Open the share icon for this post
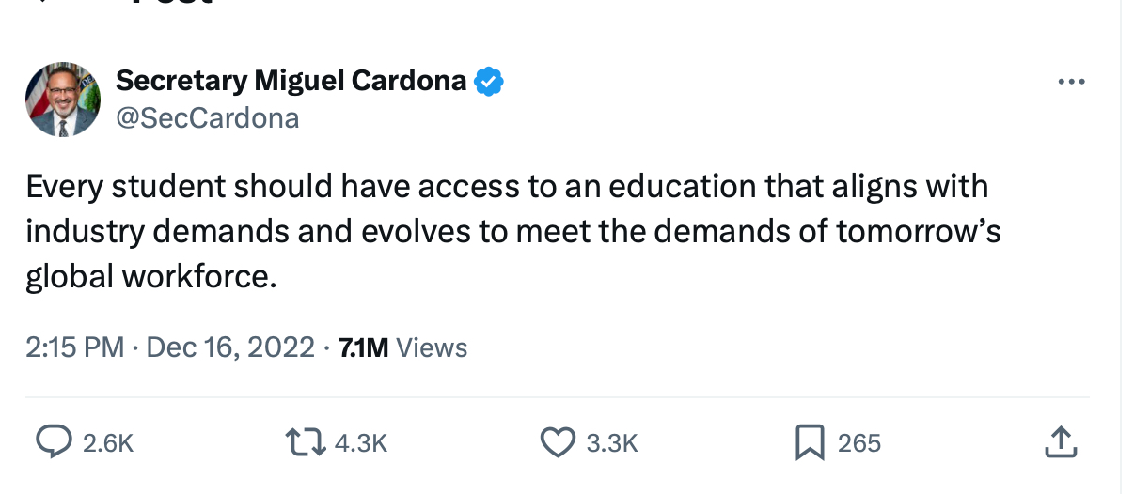Viewport: 1134px width, 494px height. [1060, 441]
